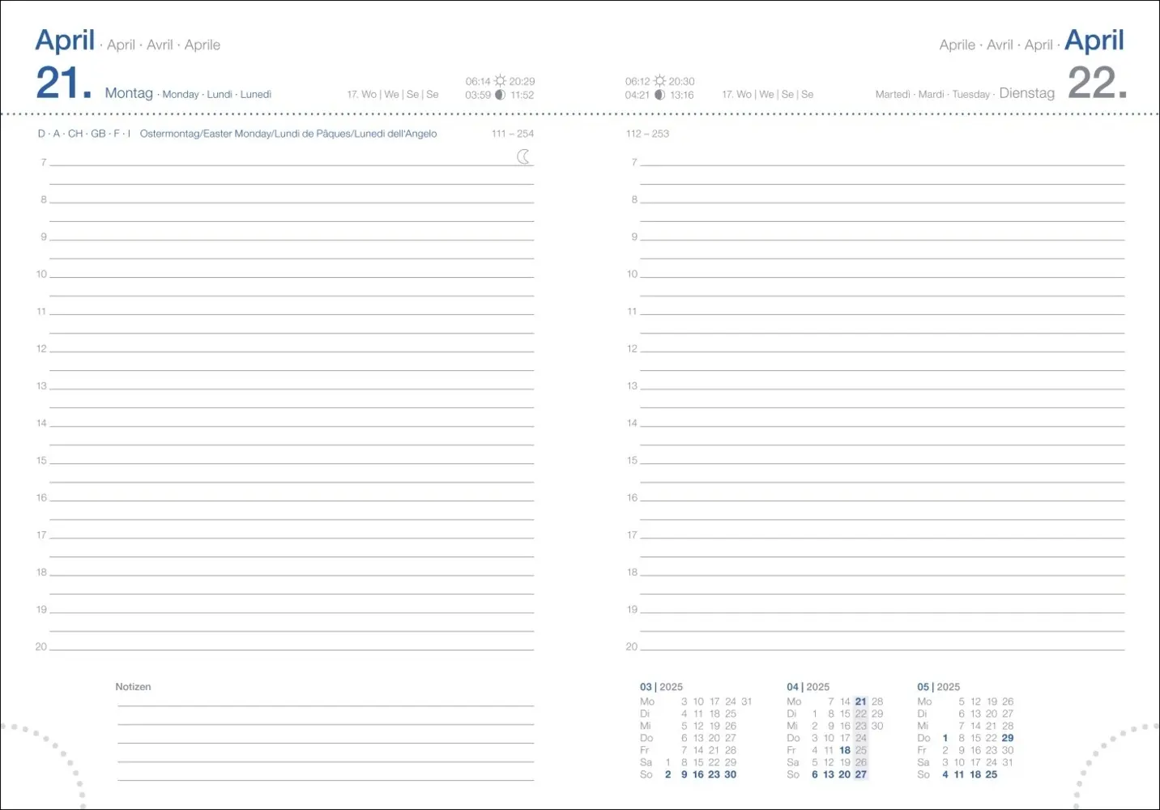Click the moon phase icon on Monday page
1160x810 pixels.
pyautogui.click(x=500, y=95)
